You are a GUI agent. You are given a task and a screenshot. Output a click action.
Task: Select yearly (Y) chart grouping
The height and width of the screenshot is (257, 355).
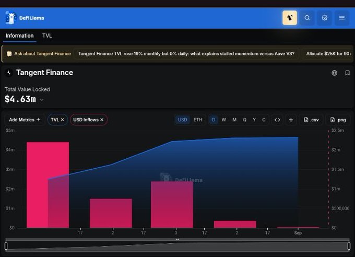254,120
